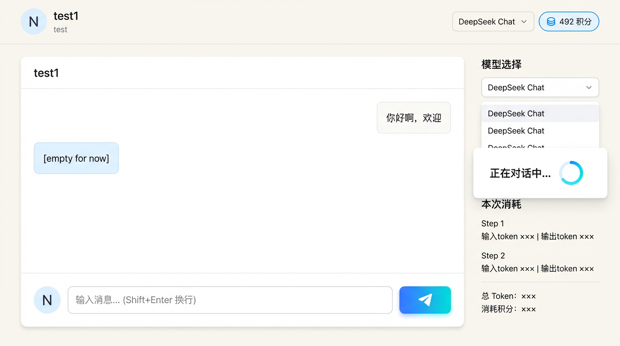Click the Step 1 token usage line
The image size is (620, 346).
point(538,237)
